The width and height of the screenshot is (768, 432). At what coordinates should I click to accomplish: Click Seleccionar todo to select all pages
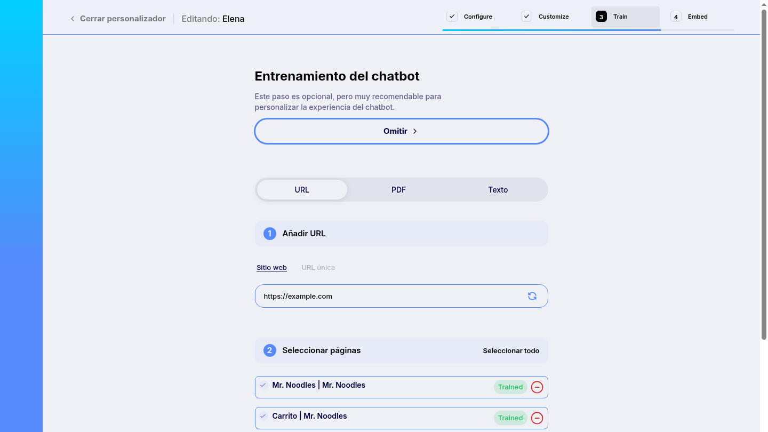511,350
